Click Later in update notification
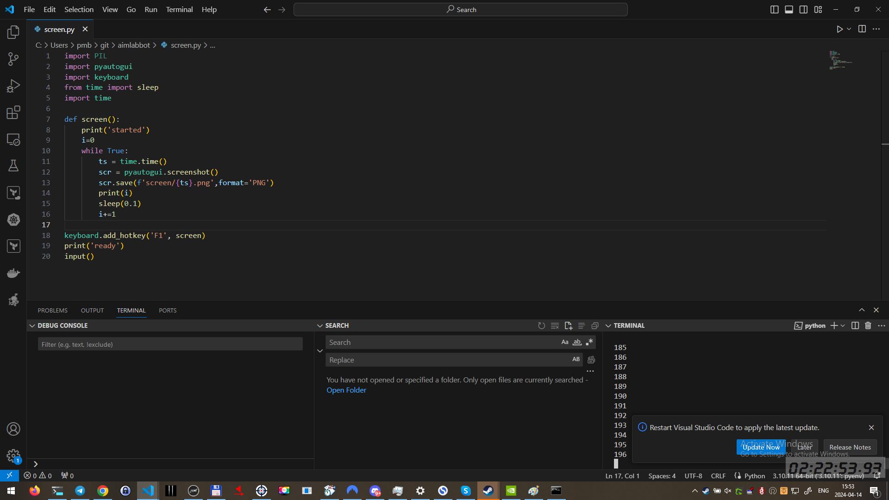Screen dimensions: 889x500 (804, 447)
